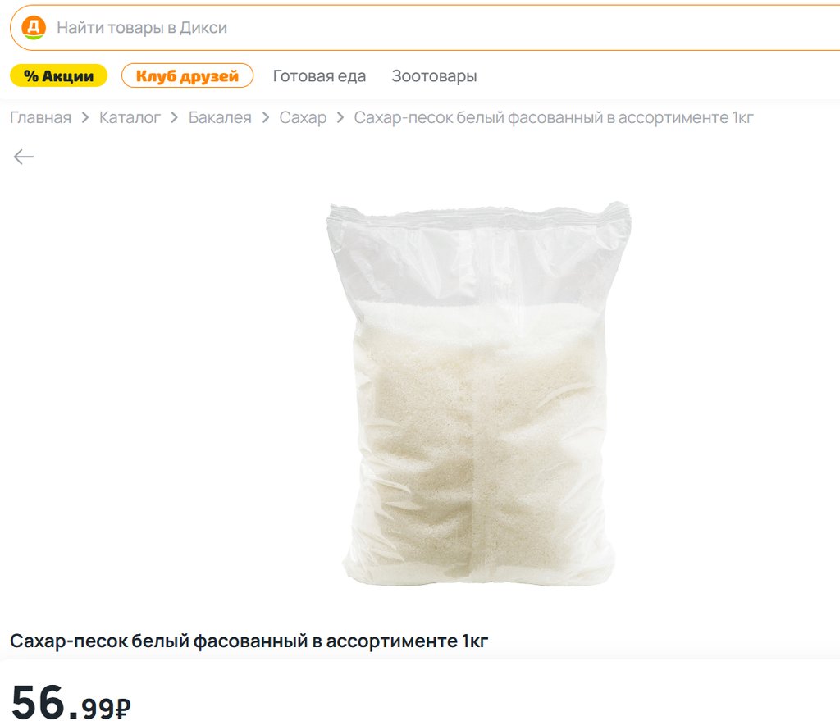
Task: Click the chevron after Главная breadcrumb
Action: pyautogui.click(x=85, y=118)
